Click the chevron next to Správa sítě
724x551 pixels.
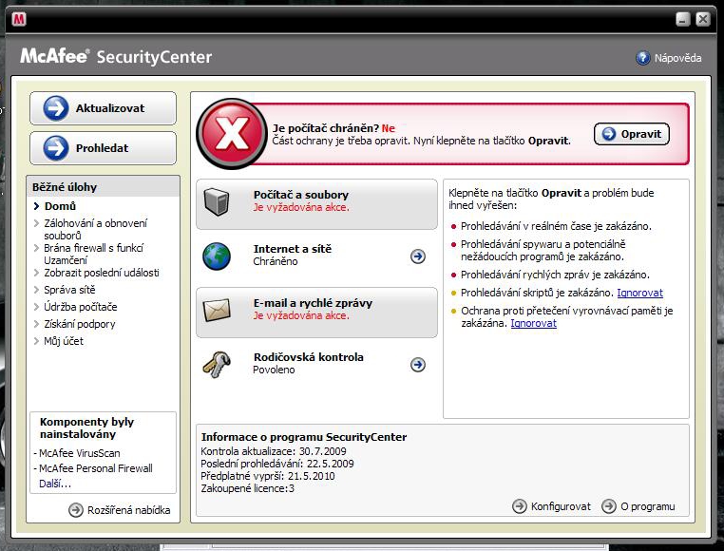[x=36, y=290]
